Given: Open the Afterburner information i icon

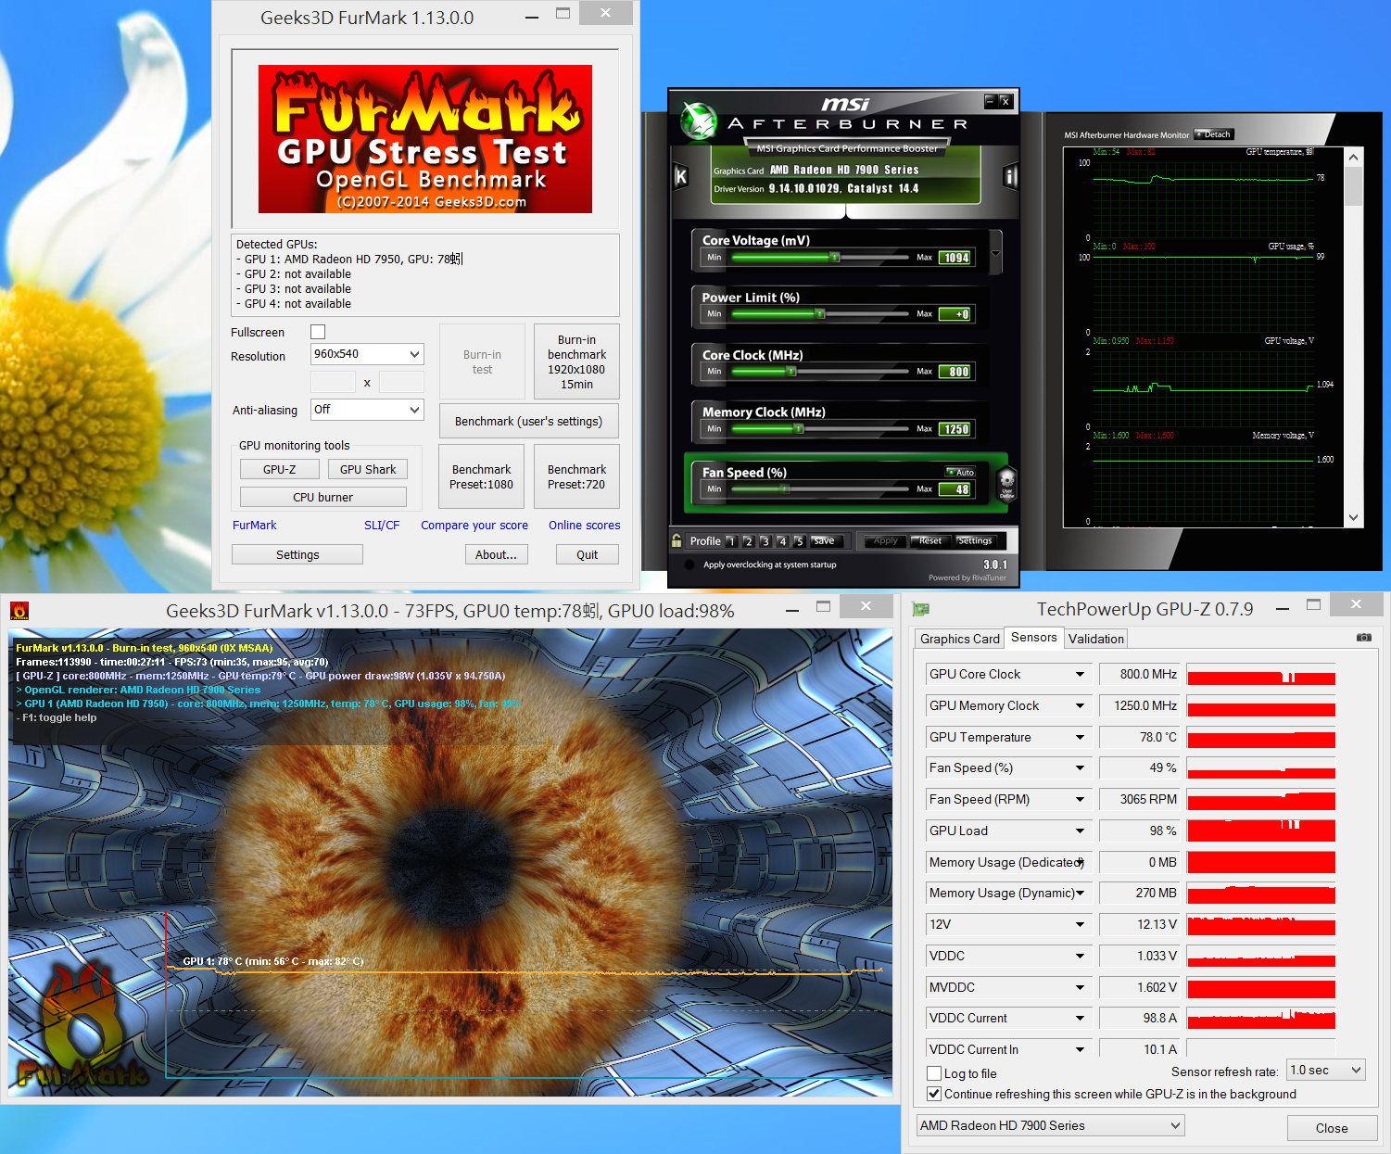Looking at the screenshot, I should point(1010,176).
